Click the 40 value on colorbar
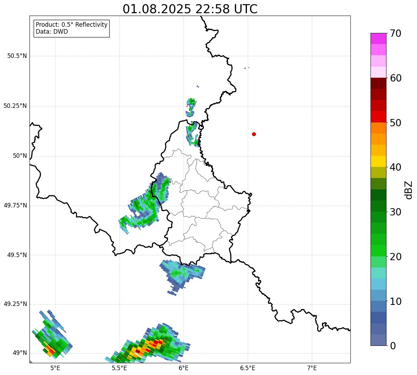Screen dimensions: 417x375 click(395, 167)
